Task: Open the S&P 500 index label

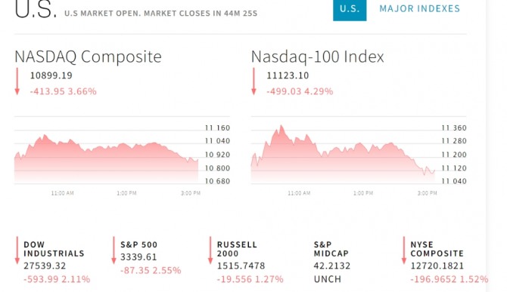Action: click(138, 244)
